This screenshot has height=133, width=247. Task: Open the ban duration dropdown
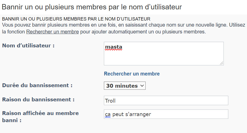(124, 86)
